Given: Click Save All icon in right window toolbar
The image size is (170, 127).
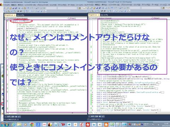Looking at the screenshot, I should 100,8.
